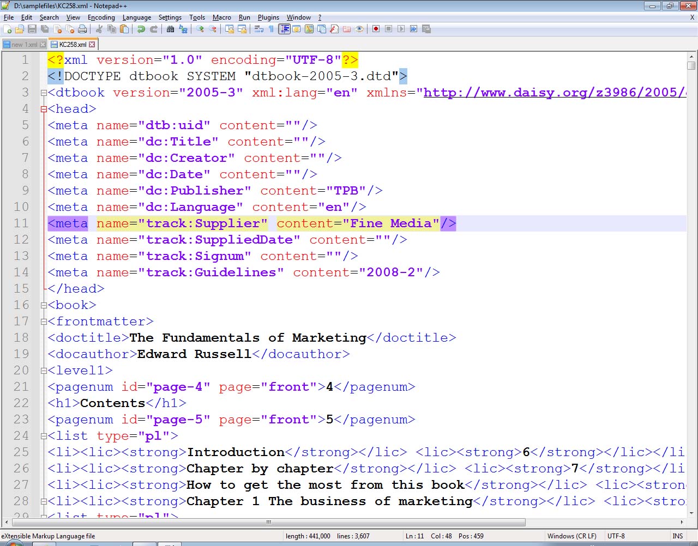Click the horizontal scrollbar thumb

tap(267, 522)
